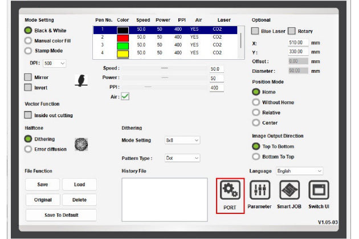Select pen number 2 row
The image size is (359, 239).
point(165,36)
